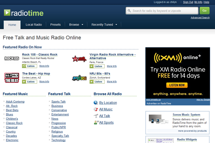Click the All Music note icon
Screen dimensions: 215x143
pos(95,109)
